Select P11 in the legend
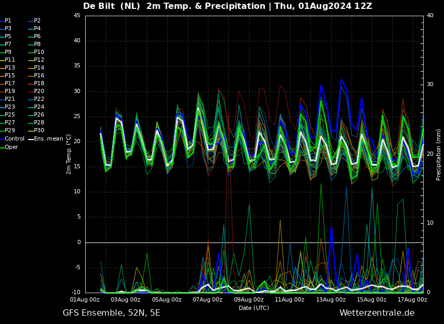 [9, 60]
